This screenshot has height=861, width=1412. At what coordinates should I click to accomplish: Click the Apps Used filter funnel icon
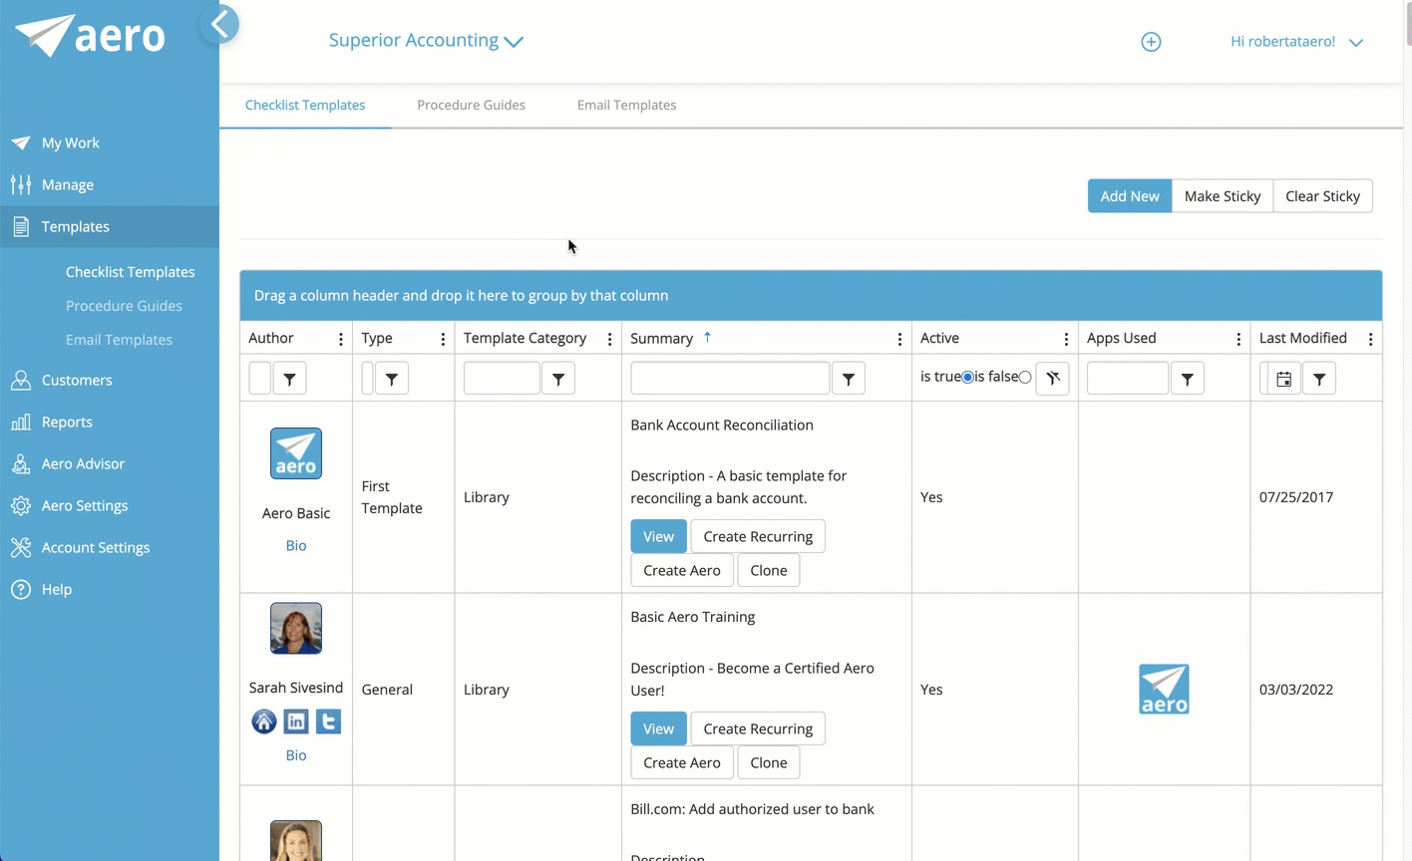point(1188,379)
